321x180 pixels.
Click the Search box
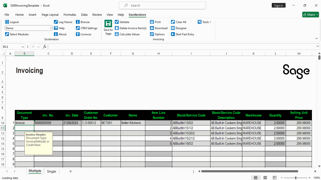tap(163, 6)
